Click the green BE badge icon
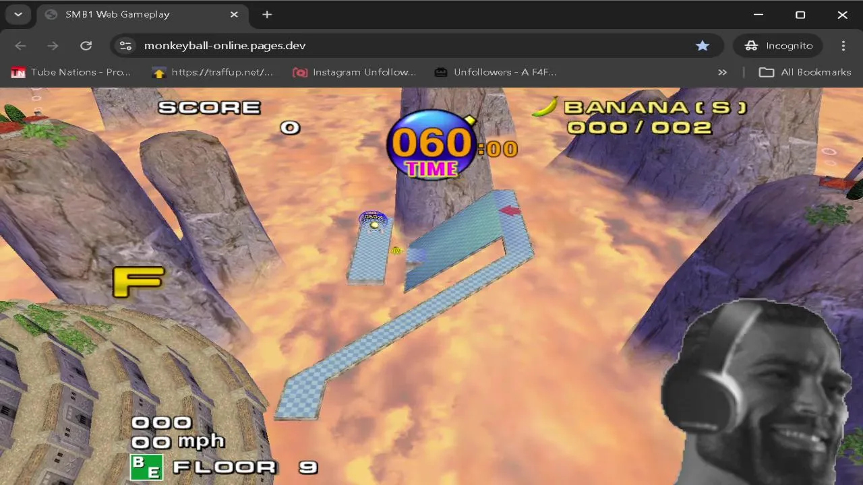The height and width of the screenshot is (485, 863). point(146,467)
